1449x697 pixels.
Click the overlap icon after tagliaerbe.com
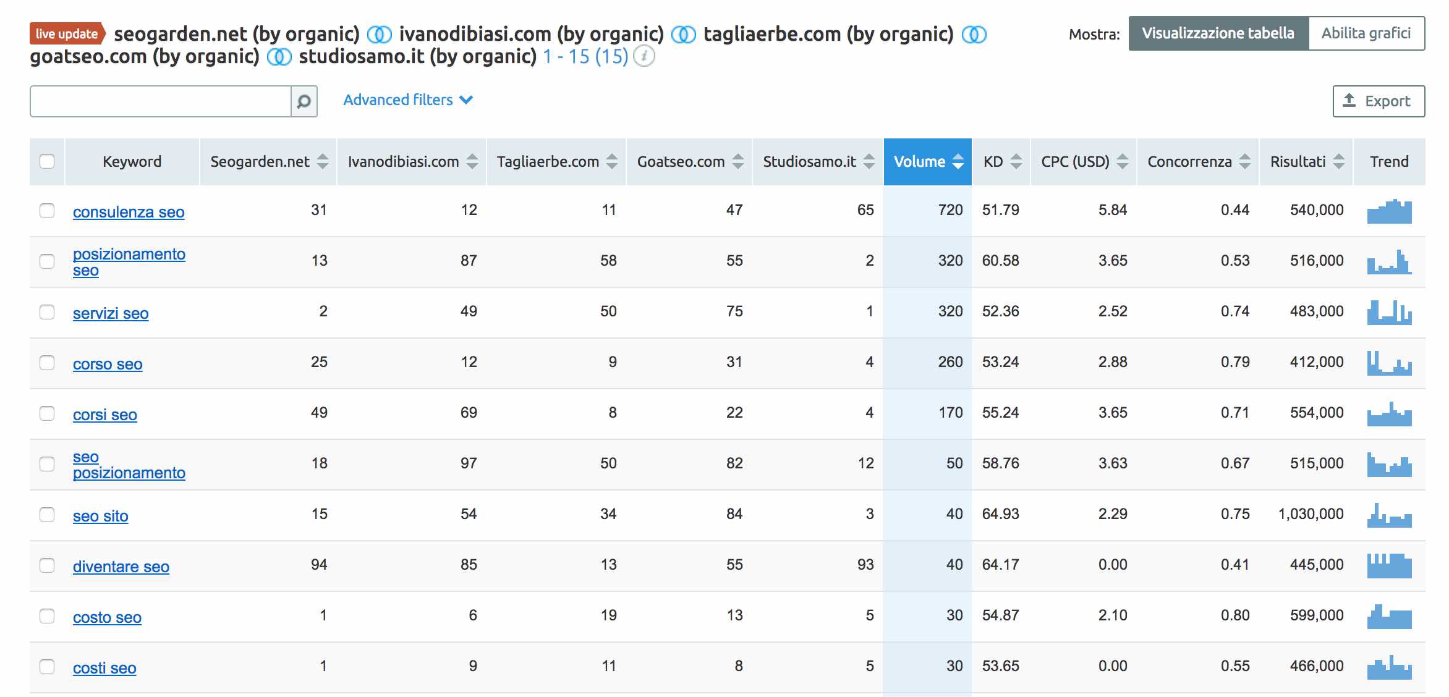point(974,35)
